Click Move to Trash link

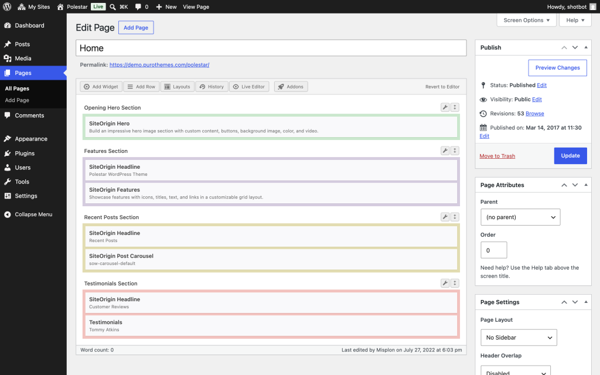[x=497, y=156]
